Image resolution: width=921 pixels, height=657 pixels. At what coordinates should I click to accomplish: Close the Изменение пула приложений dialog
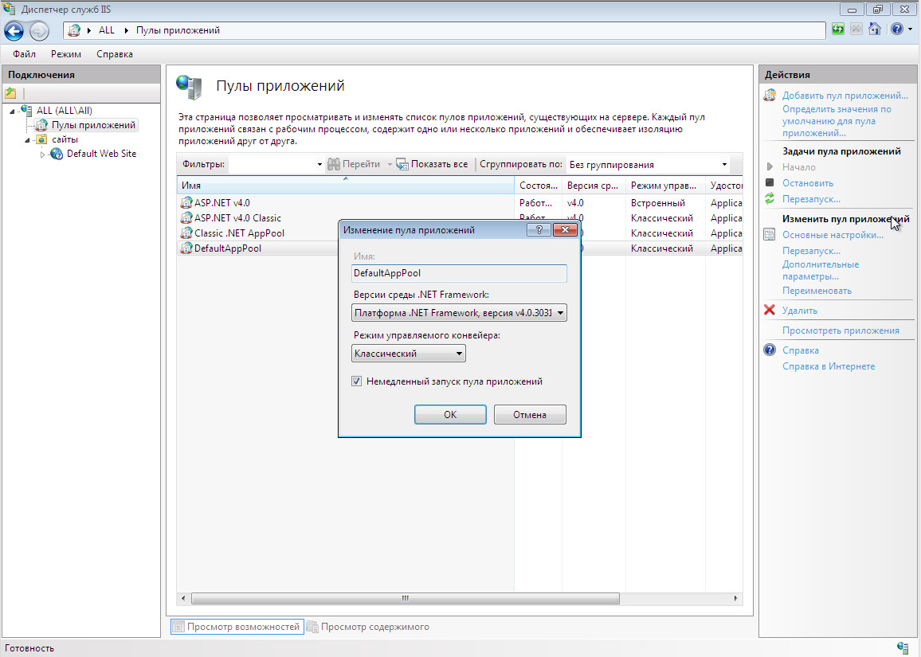pyautogui.click(x=565, y=229)
